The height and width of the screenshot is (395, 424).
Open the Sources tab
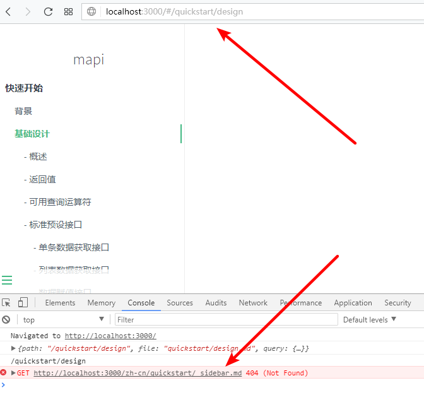(180, 302)
